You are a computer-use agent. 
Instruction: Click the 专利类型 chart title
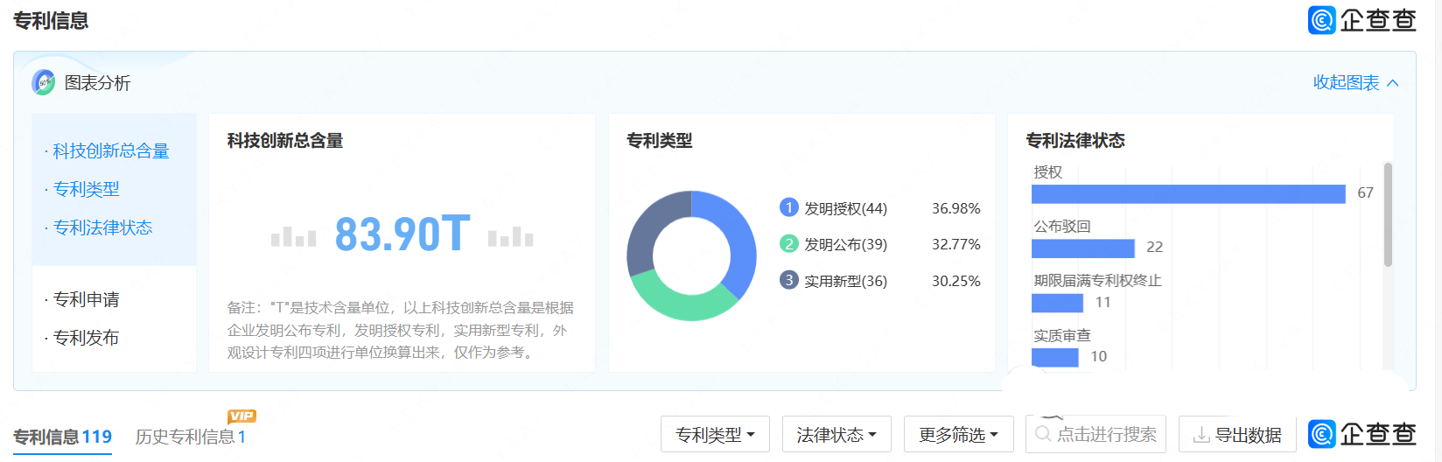click(x=660, y=141)
